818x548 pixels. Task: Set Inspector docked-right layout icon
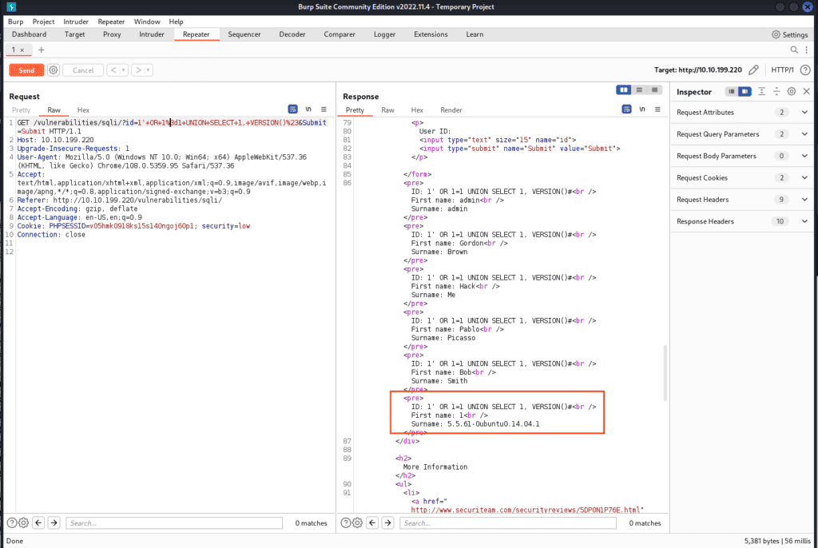[745, 91]
